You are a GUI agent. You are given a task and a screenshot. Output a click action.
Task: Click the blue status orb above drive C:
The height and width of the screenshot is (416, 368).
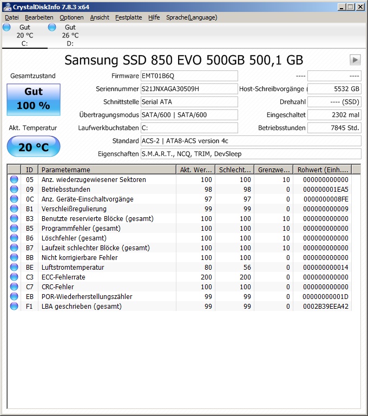click(x=6, y=27)
